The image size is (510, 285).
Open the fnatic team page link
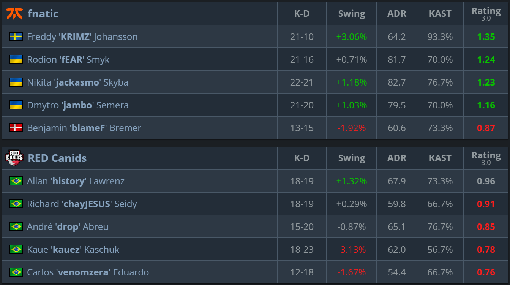[43, 14]
